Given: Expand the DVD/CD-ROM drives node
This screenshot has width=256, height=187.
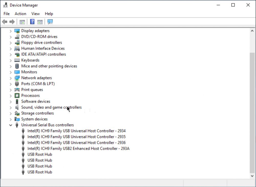Looking at the screenshot, I should 10,37.
